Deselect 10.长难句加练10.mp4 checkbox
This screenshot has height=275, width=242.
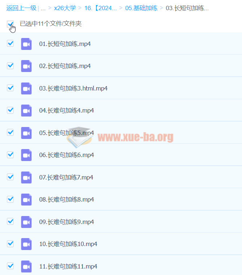[x=10, y=244]
